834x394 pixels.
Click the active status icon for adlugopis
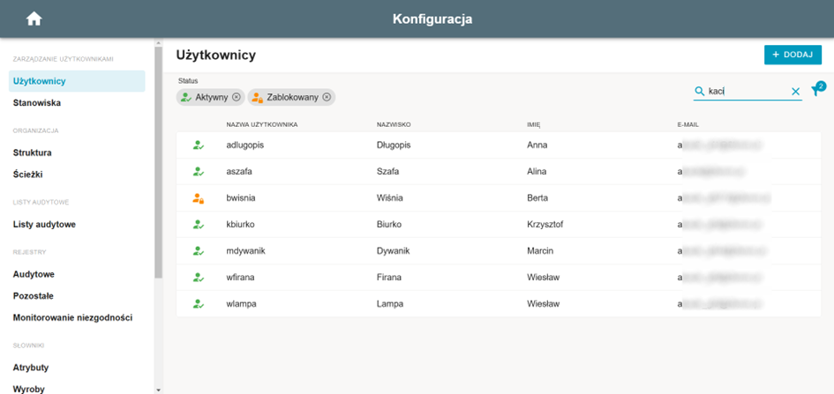click(x=199, y=145)
